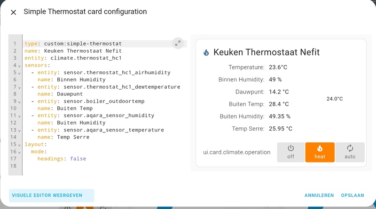Fold the aqara humidity entity on line 11
This screenshot has height=209, width=376.
tap(19, 116)
